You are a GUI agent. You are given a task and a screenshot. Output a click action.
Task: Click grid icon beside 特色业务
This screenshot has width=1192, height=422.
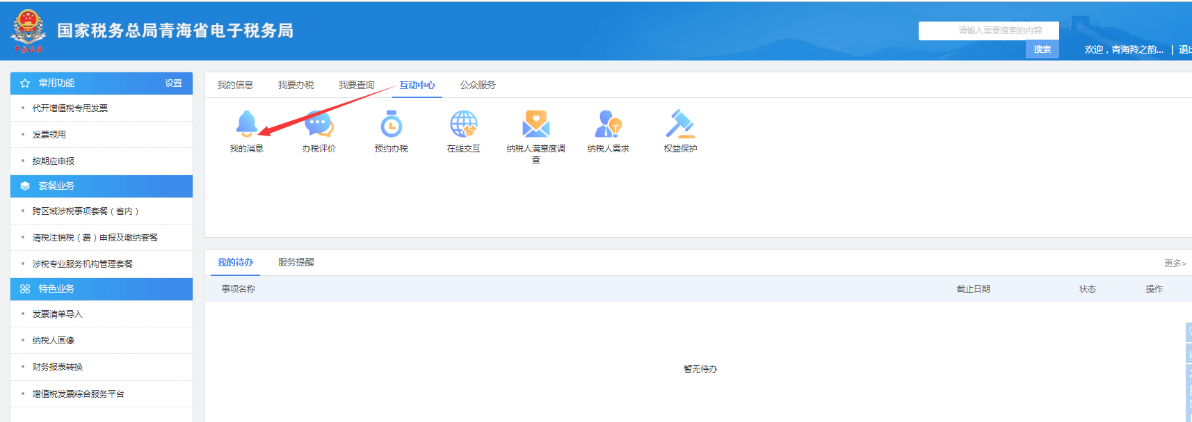tap(25, 289)
